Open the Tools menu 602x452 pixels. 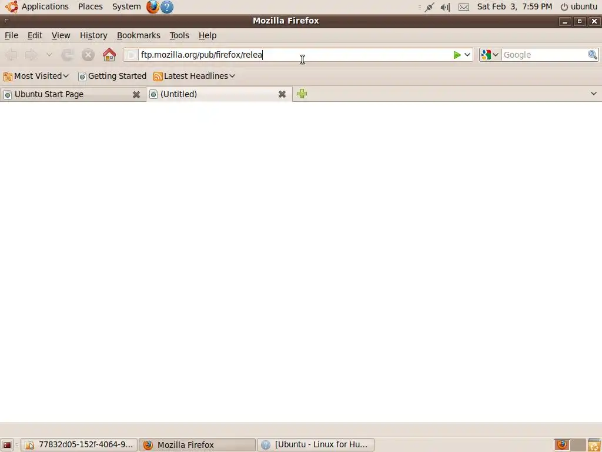(x=179, y=35)
